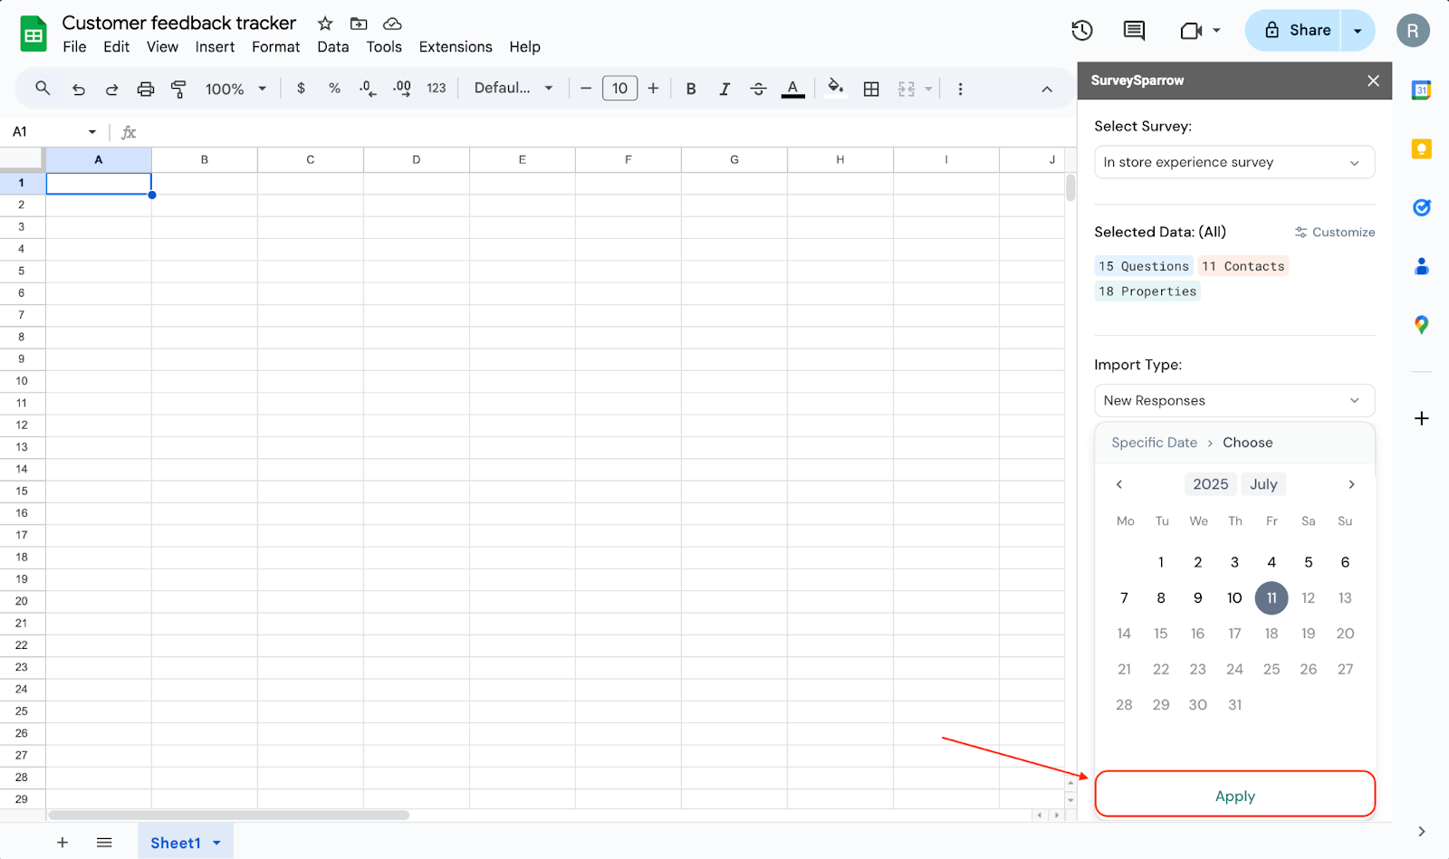Screen dimensions: 1449x859
Task: Switch to the Sheet1 tab
Action: [176, 843]
